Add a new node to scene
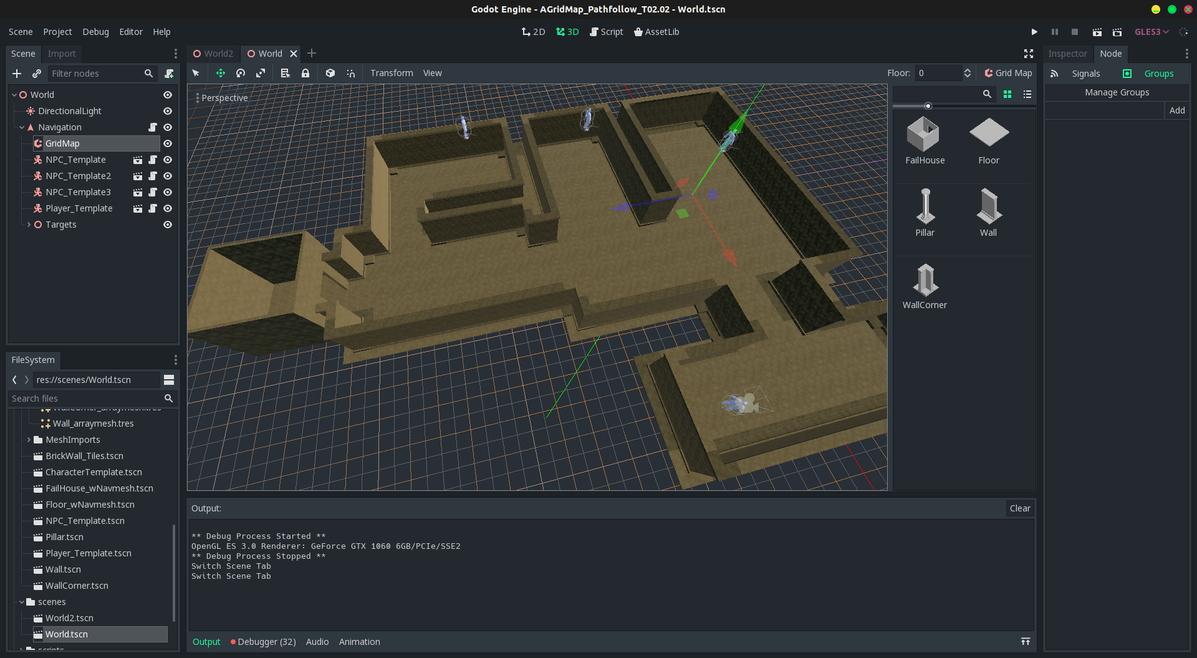The height and width of the screenshot is (658, 1197). tap(17, 74)
